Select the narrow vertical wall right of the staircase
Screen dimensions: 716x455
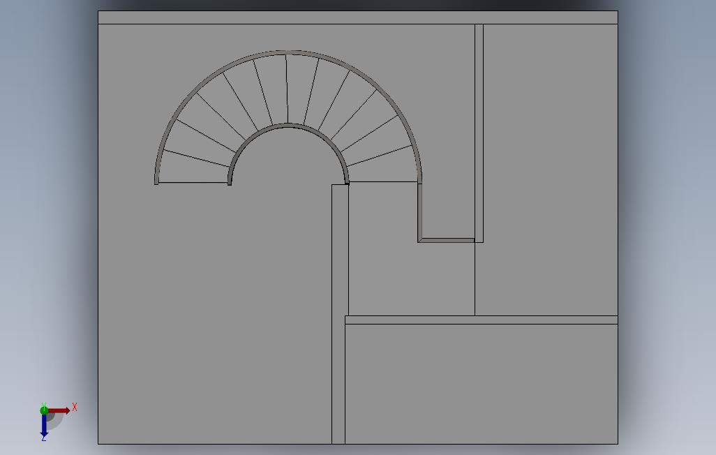[x=479, y=133]
